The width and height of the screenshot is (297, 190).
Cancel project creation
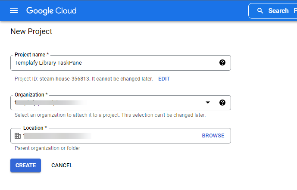[62, 165]
